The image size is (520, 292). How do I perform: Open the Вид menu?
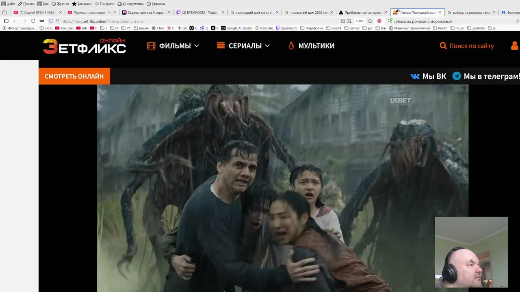click(43, 4)
